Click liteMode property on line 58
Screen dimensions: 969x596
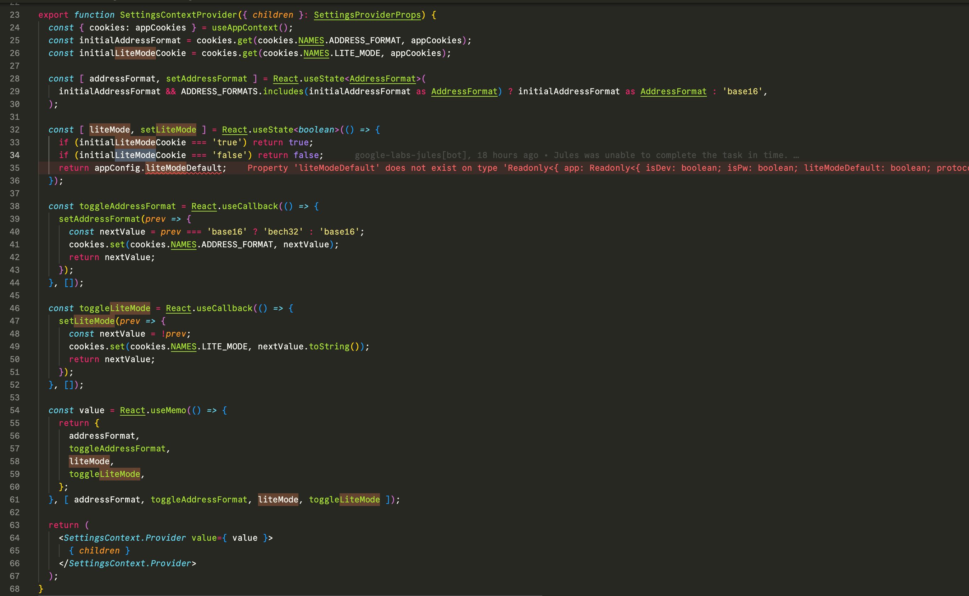89,461
